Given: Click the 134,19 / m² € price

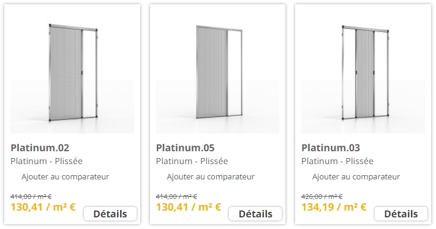Looking at the screenshot, I should [x=334, y=208].
